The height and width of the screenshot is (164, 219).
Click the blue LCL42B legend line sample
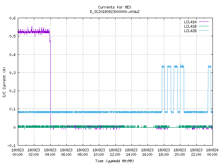tap(204, 31)
